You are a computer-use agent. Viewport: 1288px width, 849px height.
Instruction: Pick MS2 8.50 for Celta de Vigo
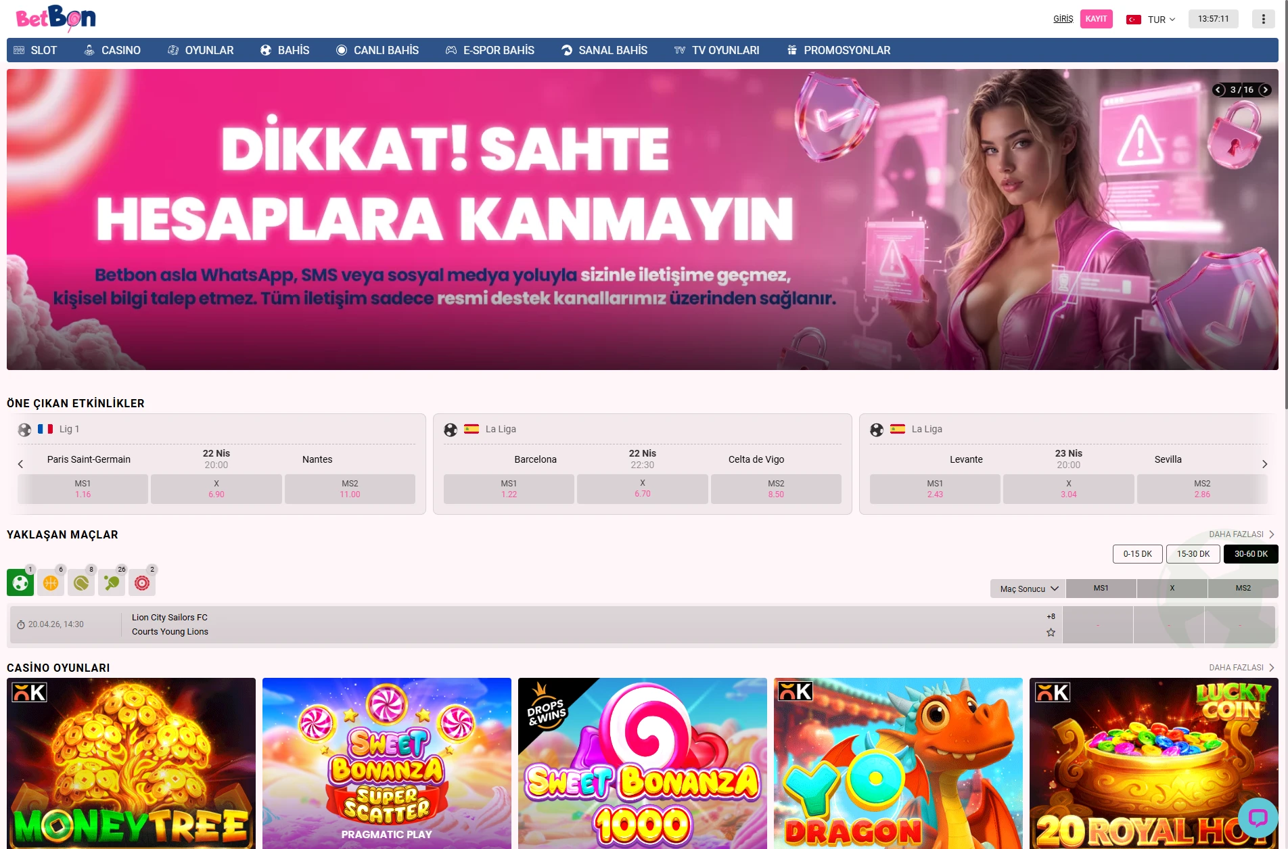[776, 489]
